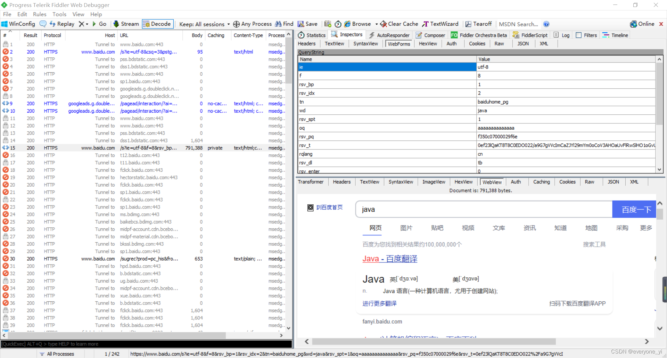This screenshot has width=667, height=358.
Task: Replay selected sessions via Replay button
Action: point(62,24)
